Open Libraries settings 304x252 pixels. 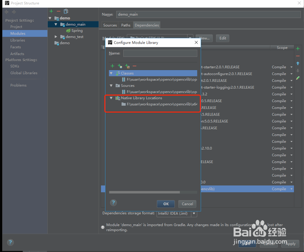click(x=17, y=40)
